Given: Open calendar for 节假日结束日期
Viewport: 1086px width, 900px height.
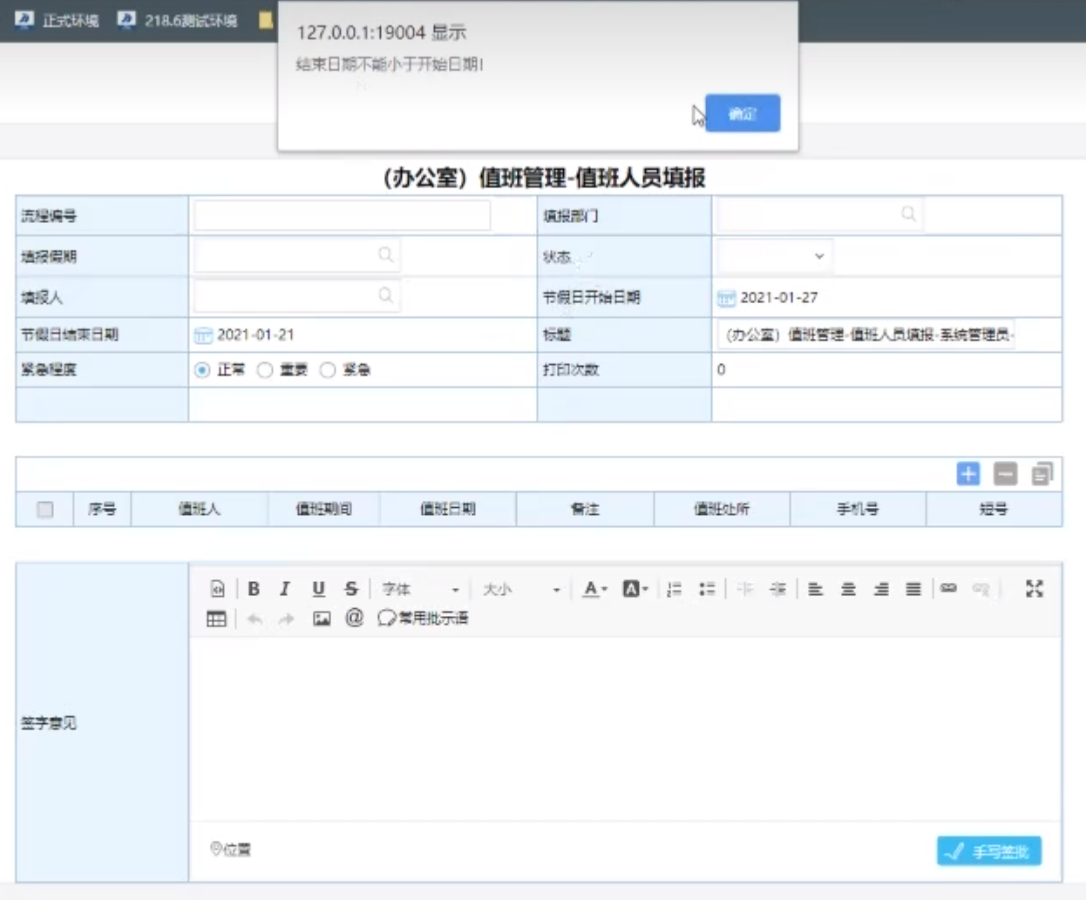Looking at the screenshot, I should point(203,335).
